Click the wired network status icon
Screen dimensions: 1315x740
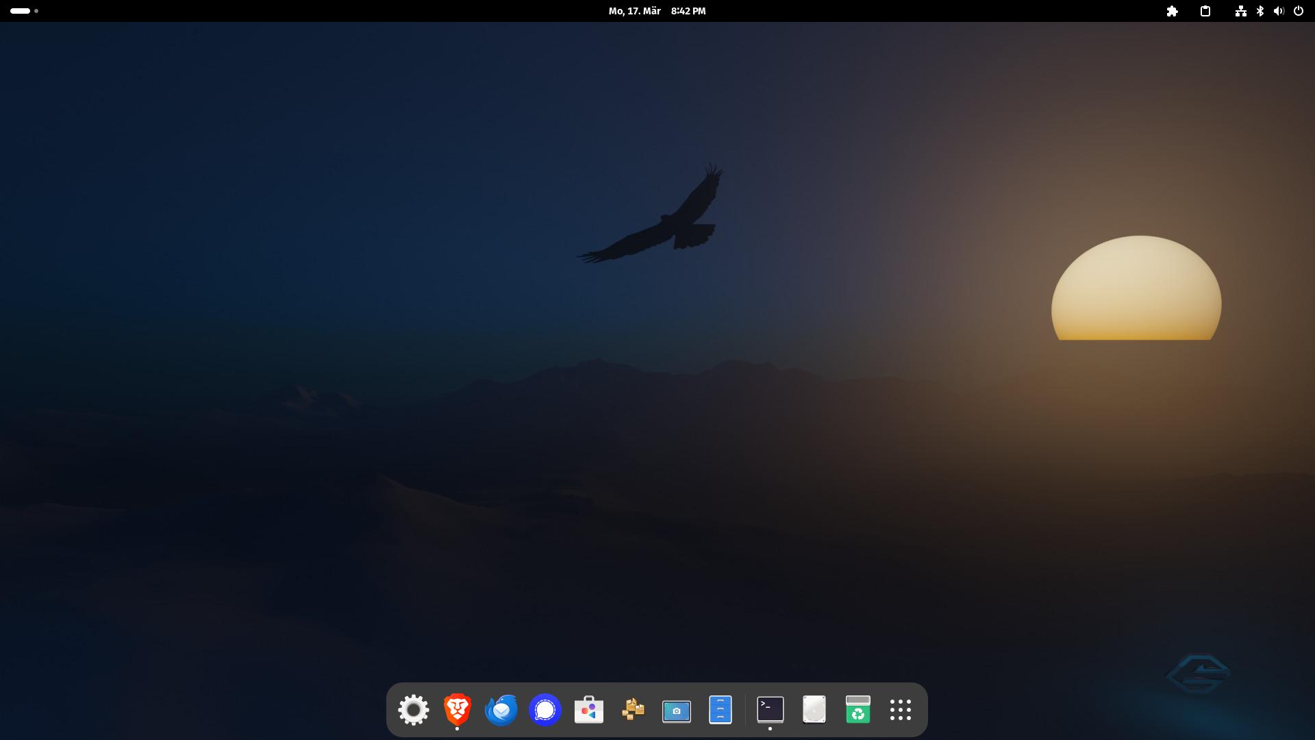(x=1240, y=11)
